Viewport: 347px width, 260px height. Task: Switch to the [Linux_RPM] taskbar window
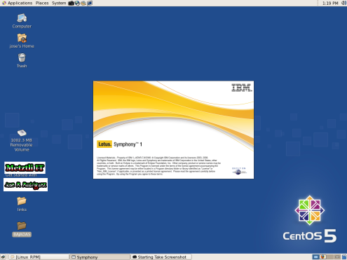[39, 257]
